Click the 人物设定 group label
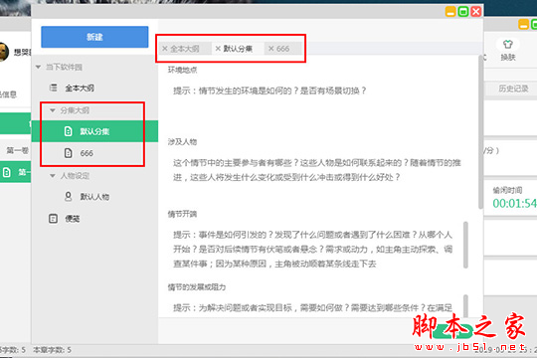Viewport: 537px width, 358px height. pos(75,176)
